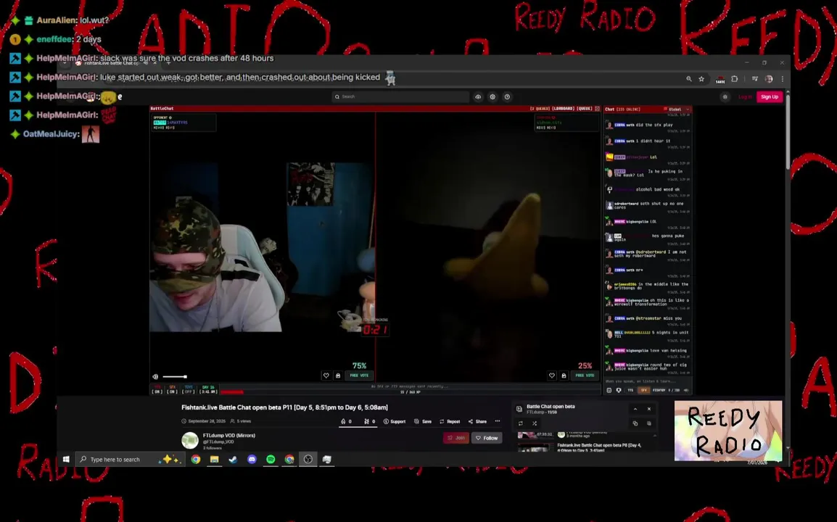Screen dimensions: 837x522
Task: Open Steam from the taskbar
Action: click(234, 459)
